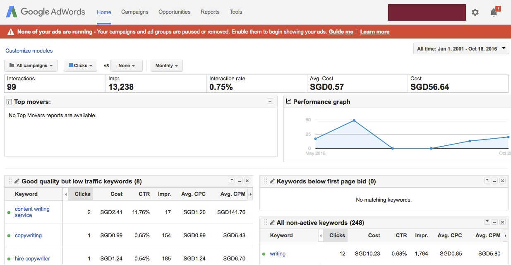511x265 pixels.
Task: Collapse the Top movers module with the minus icon
Action: coord(270,101)
